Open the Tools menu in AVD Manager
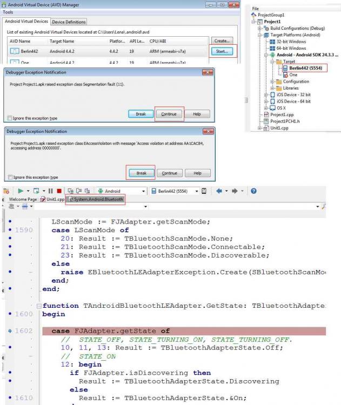 click(x=8, y=12)
